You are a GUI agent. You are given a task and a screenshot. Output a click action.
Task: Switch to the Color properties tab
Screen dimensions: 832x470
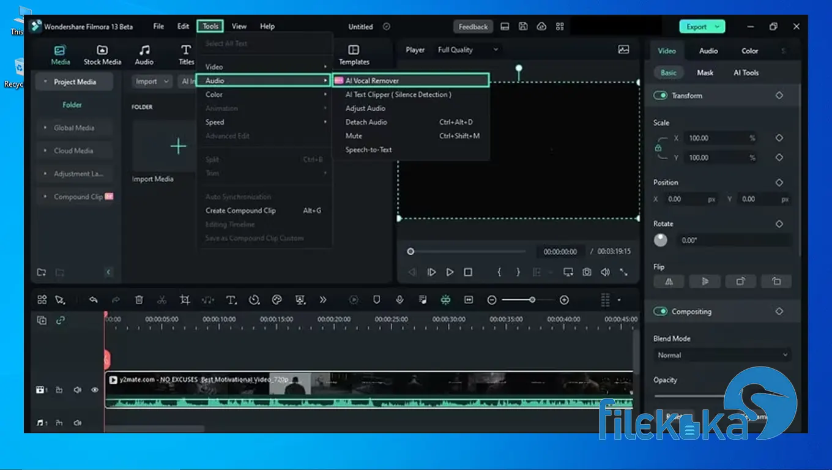(749, 51)
